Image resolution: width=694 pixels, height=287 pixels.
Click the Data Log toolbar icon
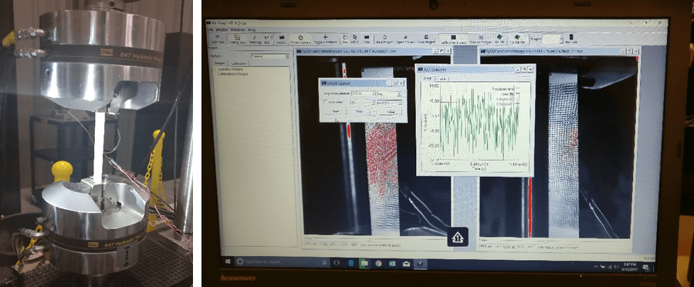255,39
